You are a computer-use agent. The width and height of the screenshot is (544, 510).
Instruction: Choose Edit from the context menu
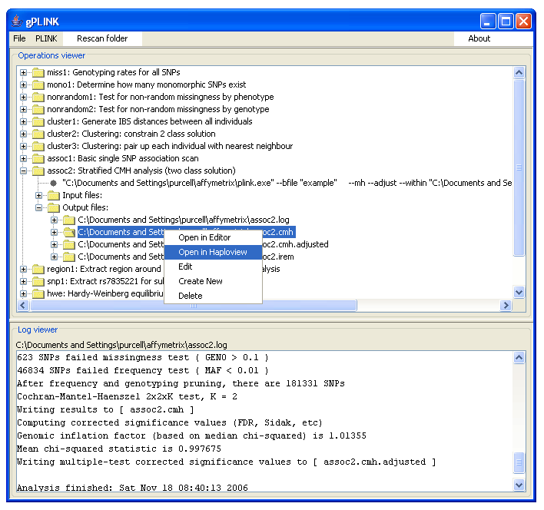[x=213, y=267]
